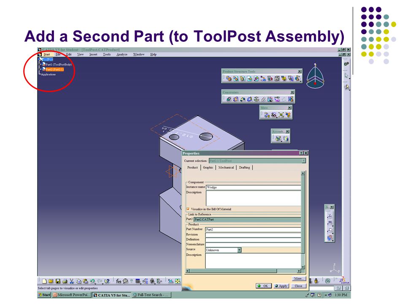This screenshot has width=405, height=304.
Task: Click the Coincidence Constraint icon
Action: (x=229, y=99)
